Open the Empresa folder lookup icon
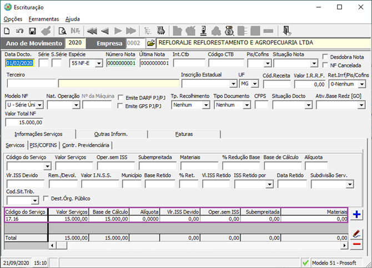The width and height of the screenshot is (372, 268). coord(151,43)
